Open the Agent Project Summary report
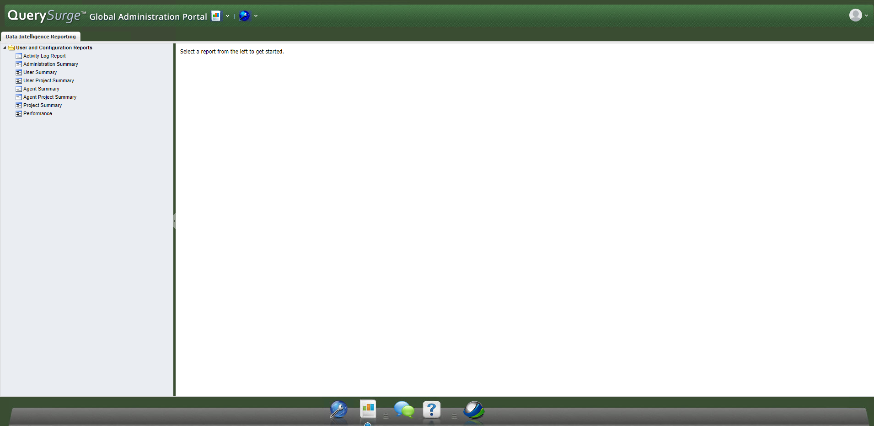Image resolution: width=874 pixels, height=426 pixels. [50, 97]
